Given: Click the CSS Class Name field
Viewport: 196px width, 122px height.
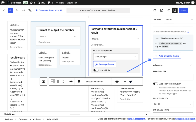Looking at the screenshot, I should click(x=173, y=114).
